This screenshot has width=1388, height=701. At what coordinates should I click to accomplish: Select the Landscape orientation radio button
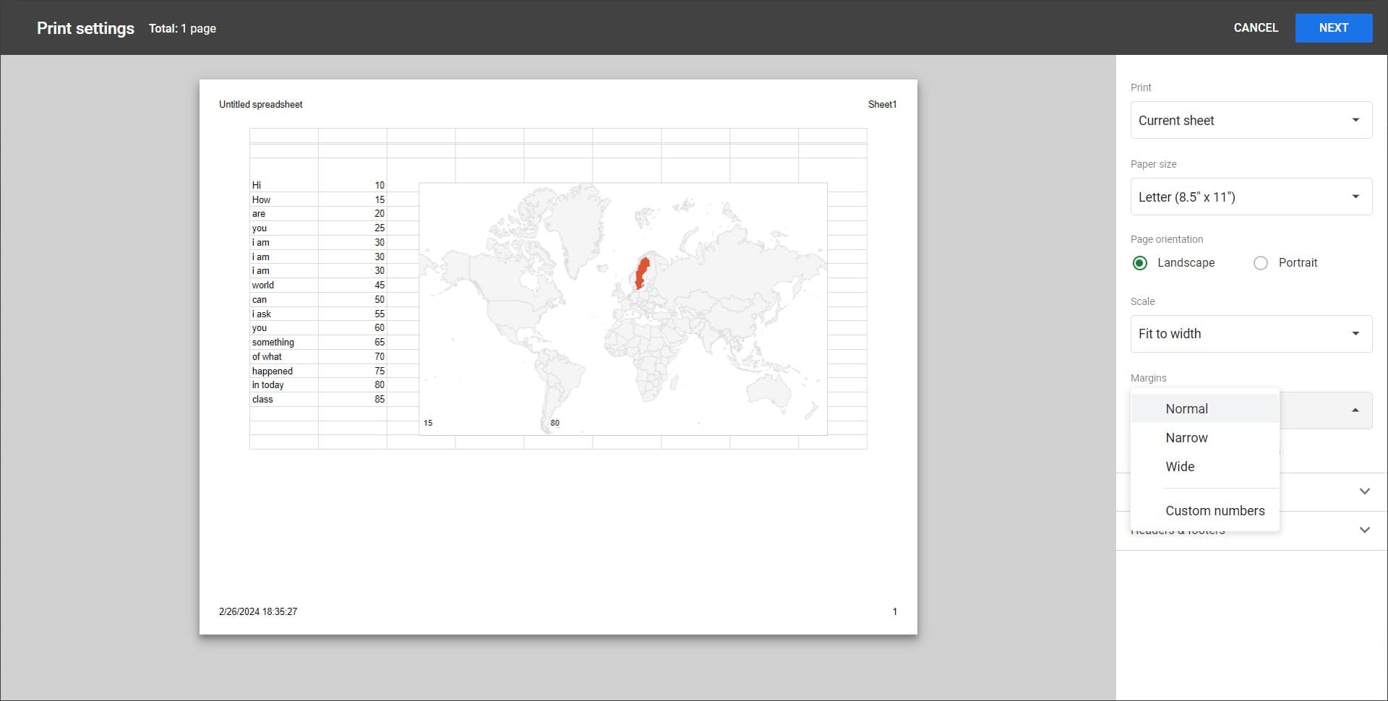[1140, 263]
